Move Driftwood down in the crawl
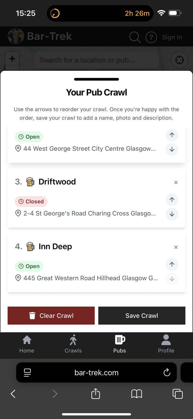The width and height of the screenshot is (193, 419). pyautogui.click(x=172, y=214)
